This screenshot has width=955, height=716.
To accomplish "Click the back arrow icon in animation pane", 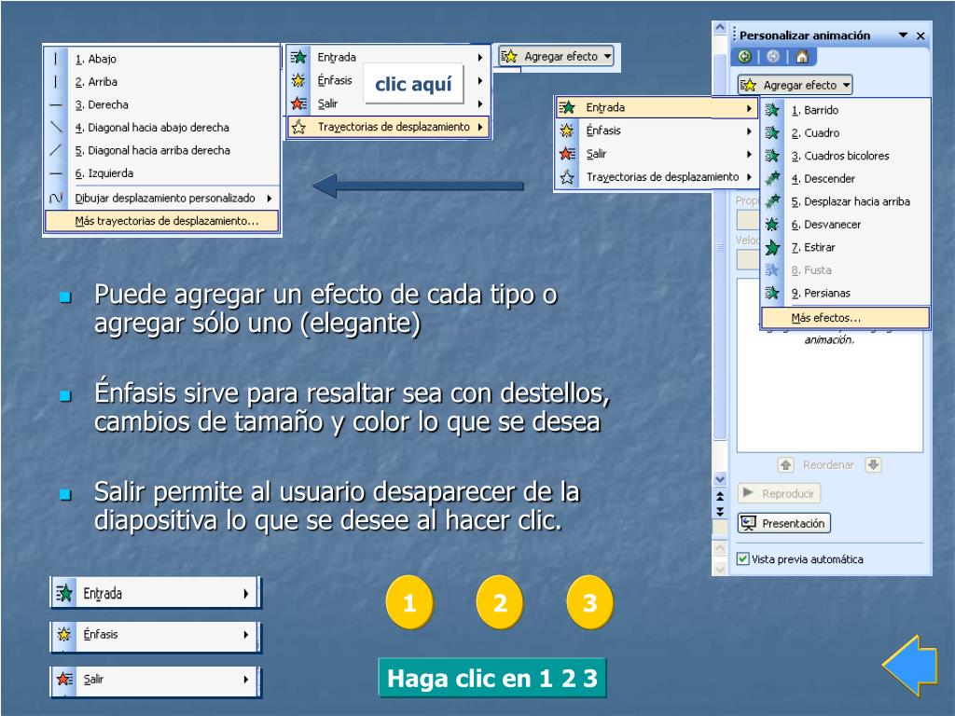I will tap(744, 57).
